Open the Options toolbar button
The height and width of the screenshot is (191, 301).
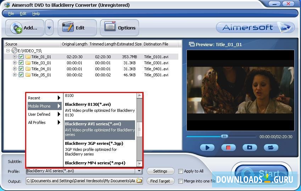coord(119,28)
